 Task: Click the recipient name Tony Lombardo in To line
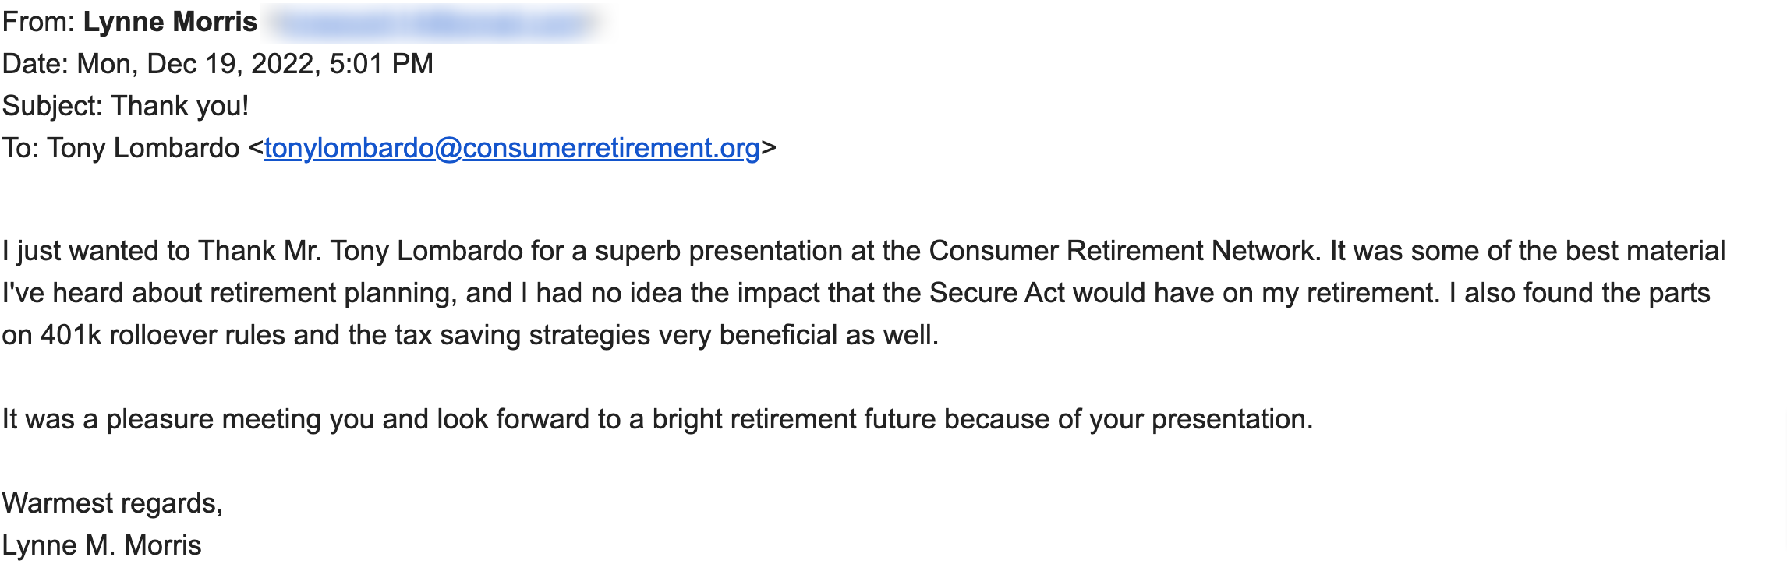tap(143, 148)
